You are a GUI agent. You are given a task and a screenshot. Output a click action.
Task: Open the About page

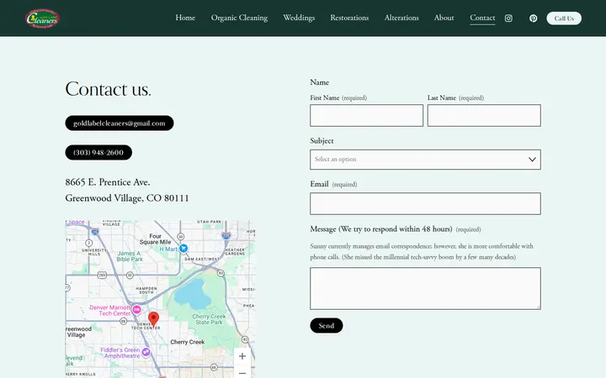[444, 18]
